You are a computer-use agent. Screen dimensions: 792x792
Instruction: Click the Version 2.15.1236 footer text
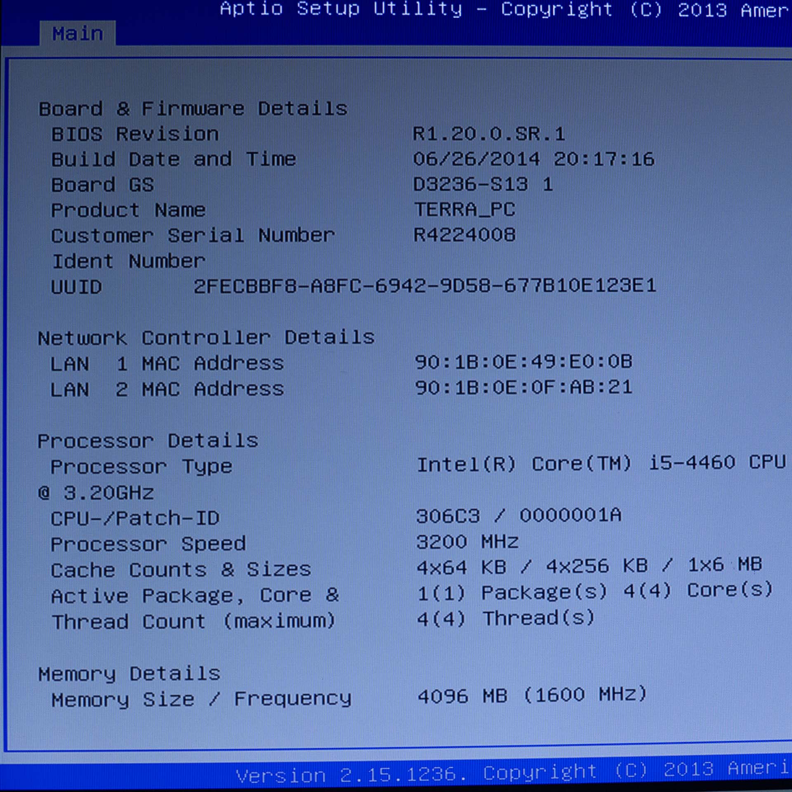[x=346, y=775]
